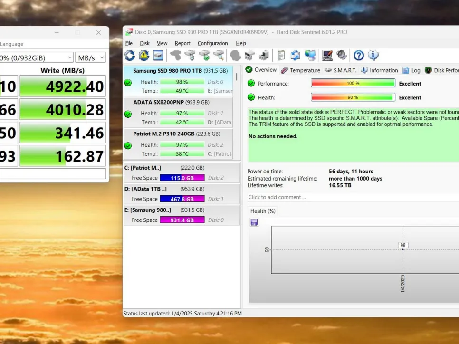Click the 467.8 GB free space bar
The height and width of the screenshot is (344, 459).
point(182,199)
